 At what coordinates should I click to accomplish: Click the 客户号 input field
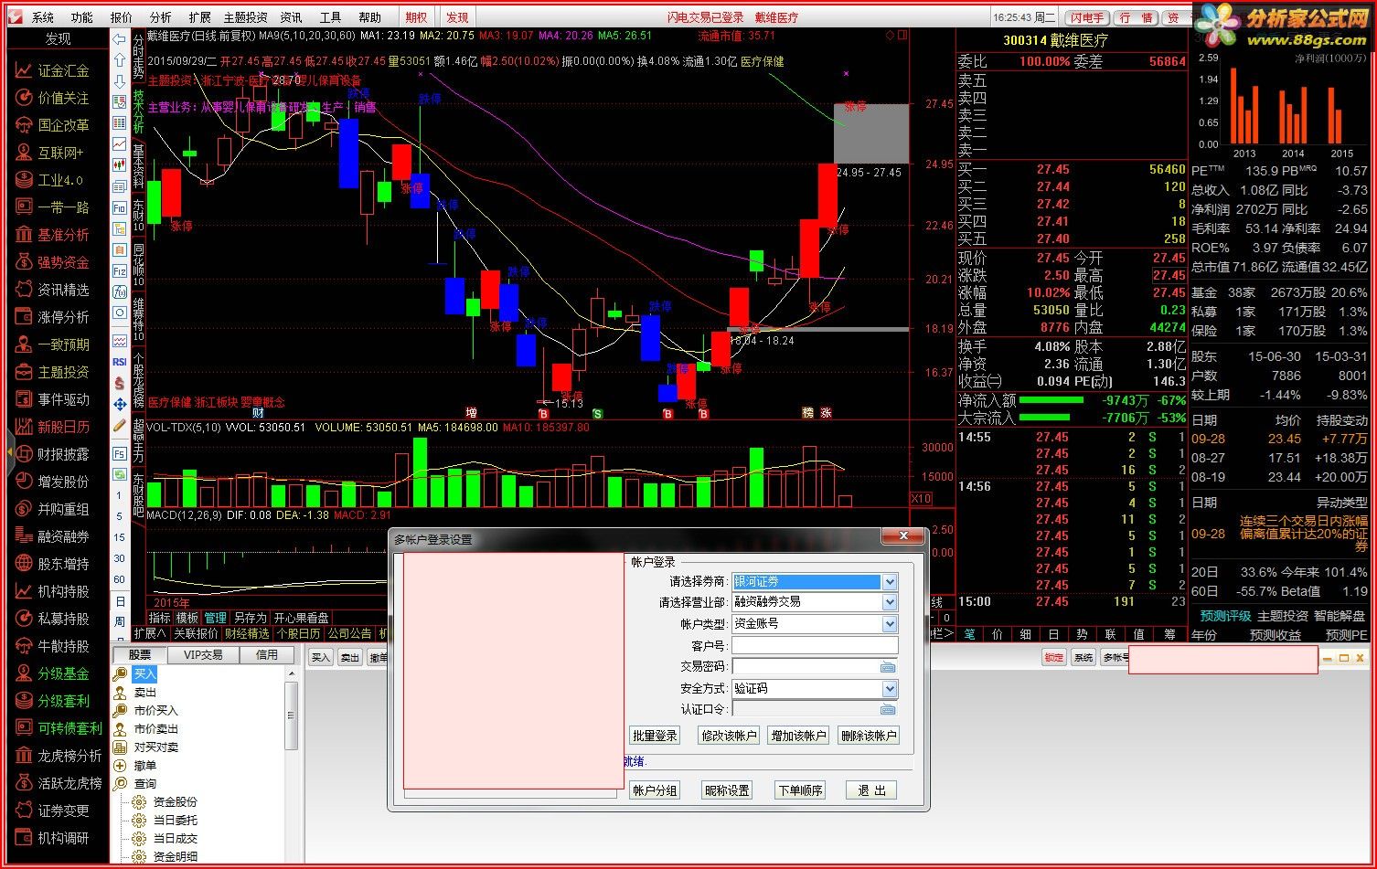(x=815, y=645)
